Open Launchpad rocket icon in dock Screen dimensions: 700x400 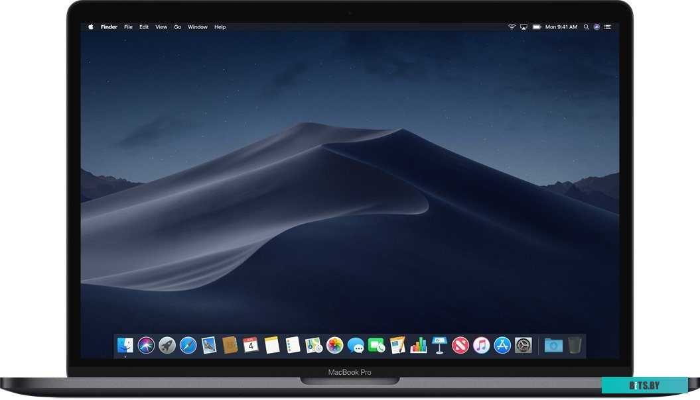[167, 345]
